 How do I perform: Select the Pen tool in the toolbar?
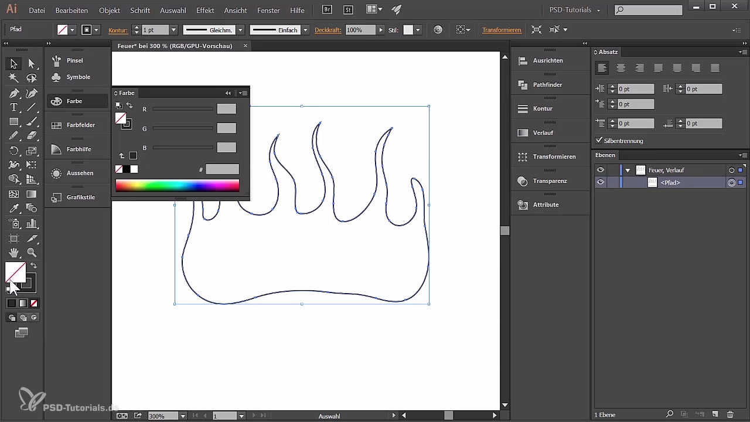click(x=14, y=93)
